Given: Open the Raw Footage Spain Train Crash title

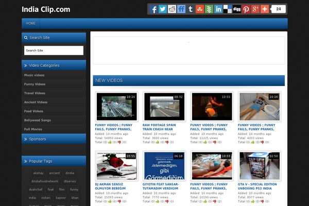Looking at the screenshot, I should tap(159, 127).
